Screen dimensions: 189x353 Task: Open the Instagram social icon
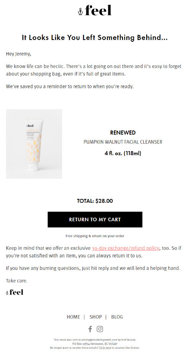(100, 329)
